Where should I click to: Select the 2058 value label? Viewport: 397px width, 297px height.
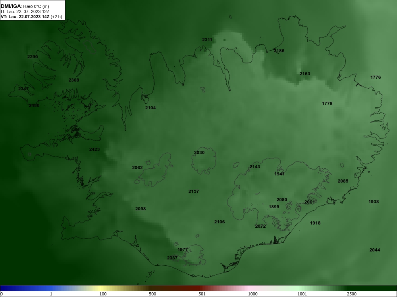pos(141,209)
